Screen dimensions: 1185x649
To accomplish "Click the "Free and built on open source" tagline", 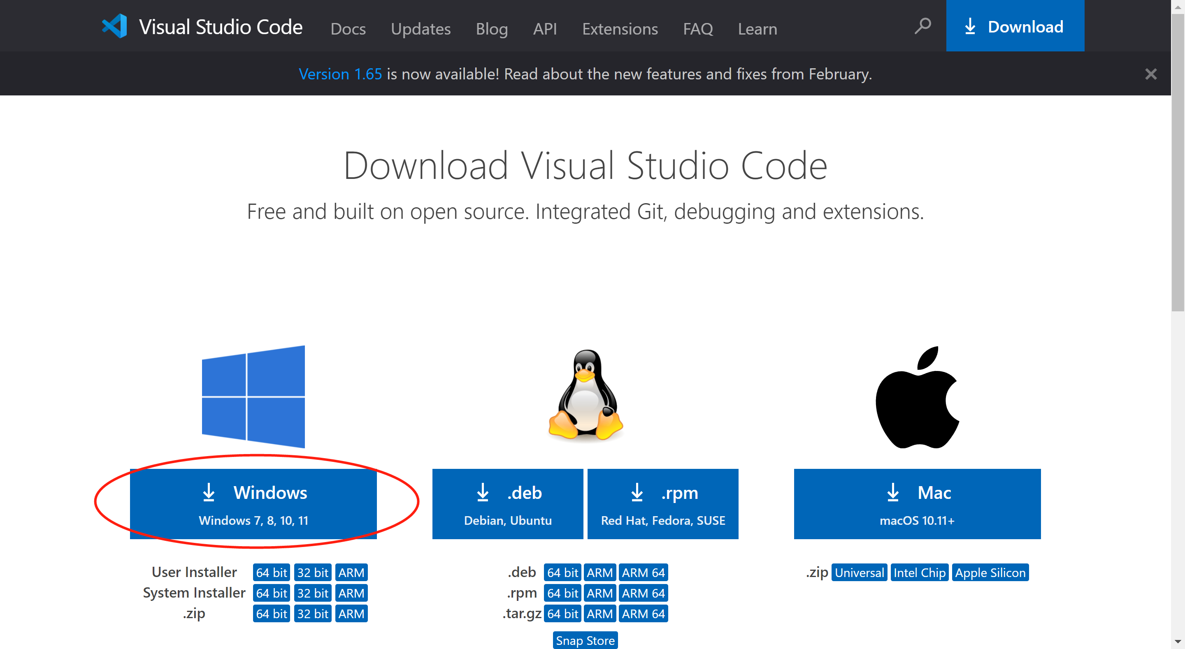I will (x=586, y=211).
